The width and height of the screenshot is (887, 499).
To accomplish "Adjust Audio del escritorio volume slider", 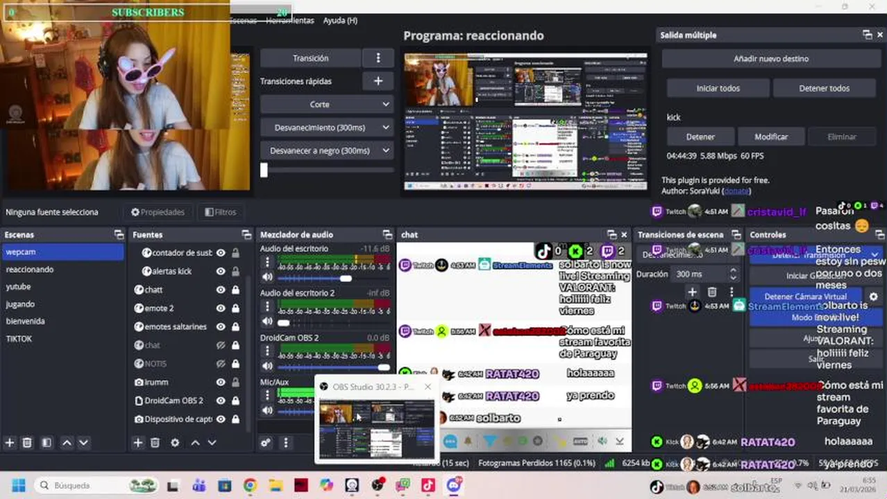I will (346, 278).
